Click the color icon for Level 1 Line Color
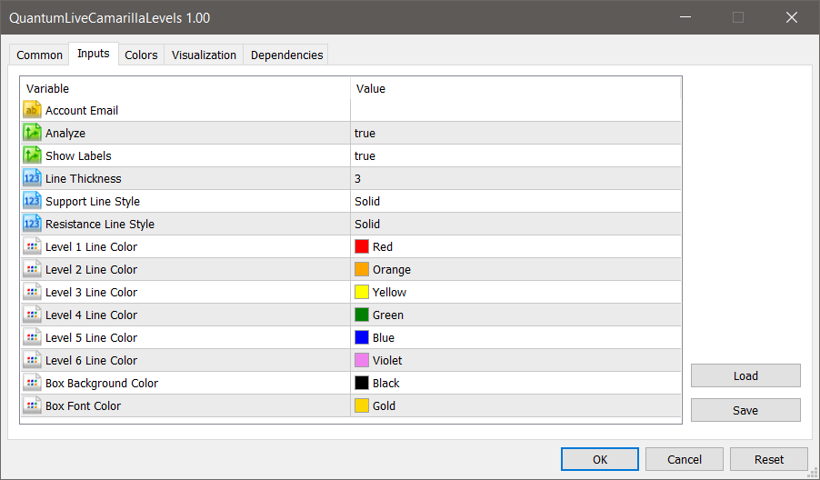This screenshot has height=480, width=820. [x=32, y=246]
